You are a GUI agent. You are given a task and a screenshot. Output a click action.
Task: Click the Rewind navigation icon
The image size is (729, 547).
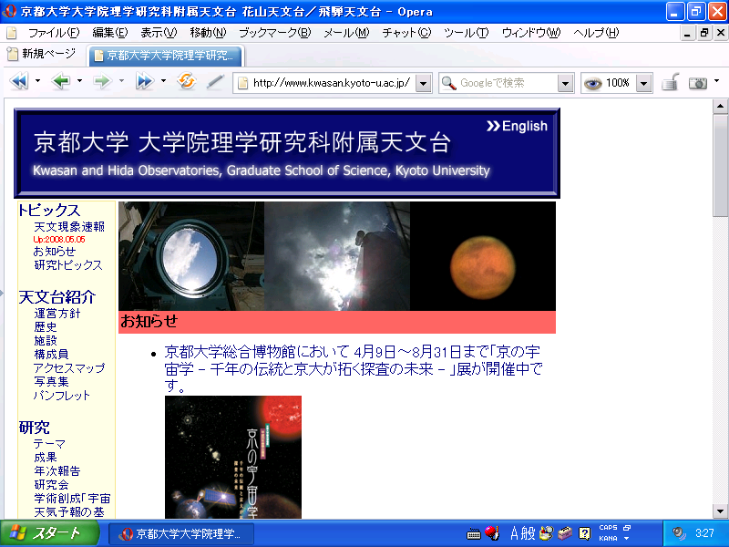click(x=19, y=81)
